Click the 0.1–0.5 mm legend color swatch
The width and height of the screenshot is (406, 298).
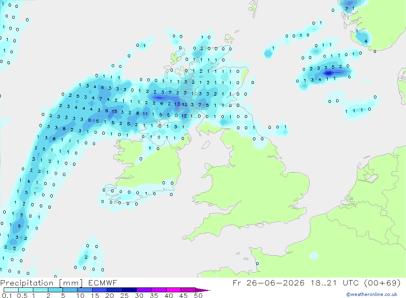pyautogui.click(x=11, y=290)
